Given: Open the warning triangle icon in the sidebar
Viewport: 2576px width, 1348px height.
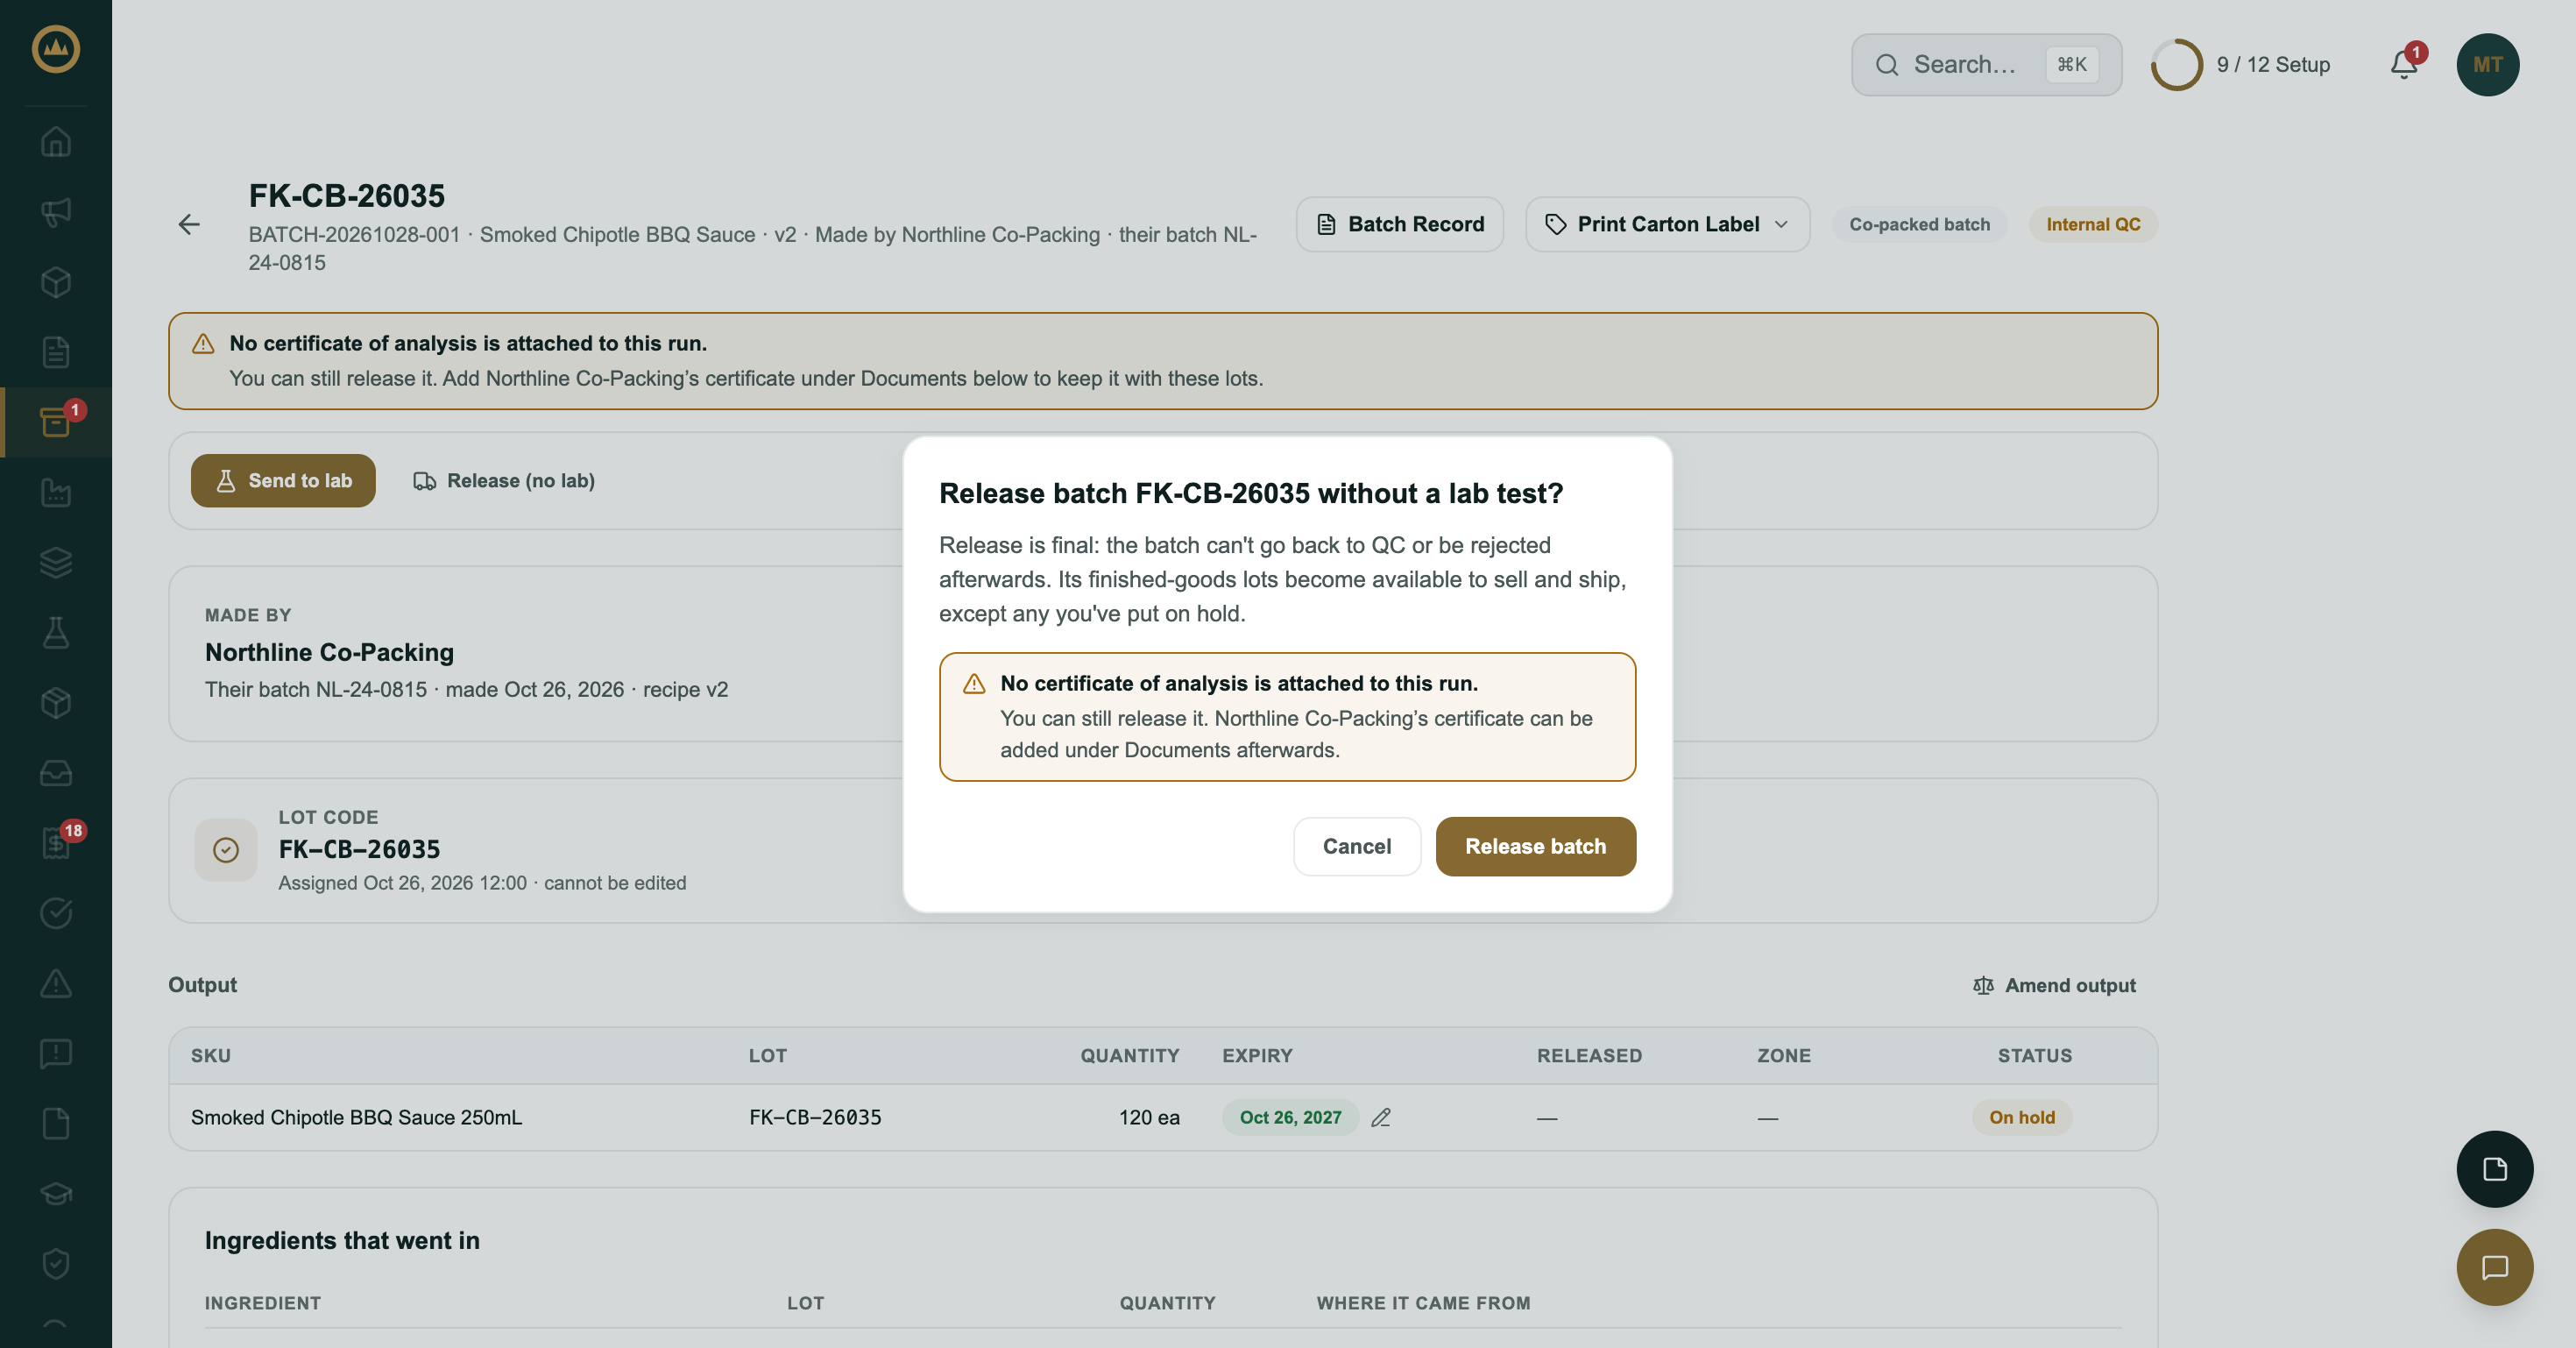Looking at the screenshot, I should [55, 983].
